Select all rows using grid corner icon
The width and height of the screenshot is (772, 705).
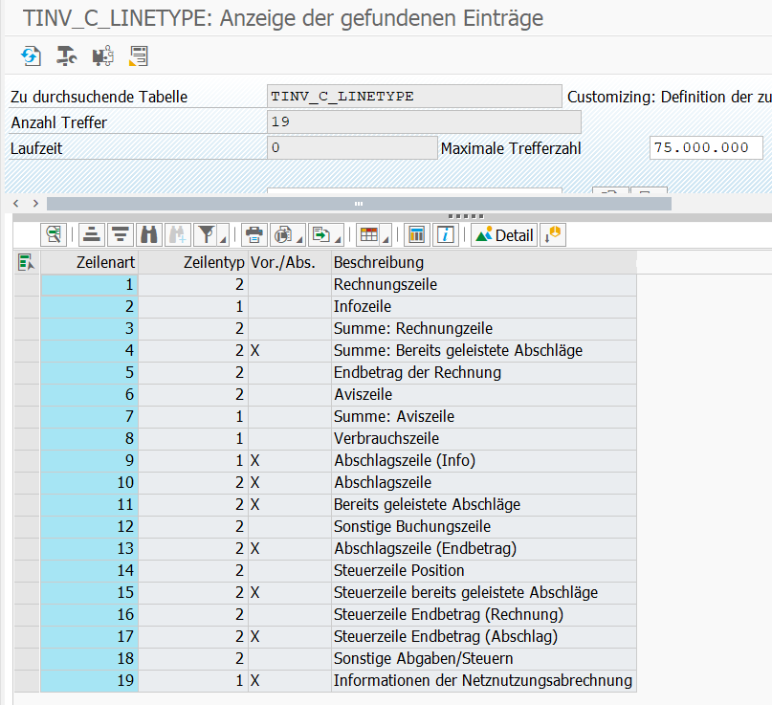pos(26,262)
